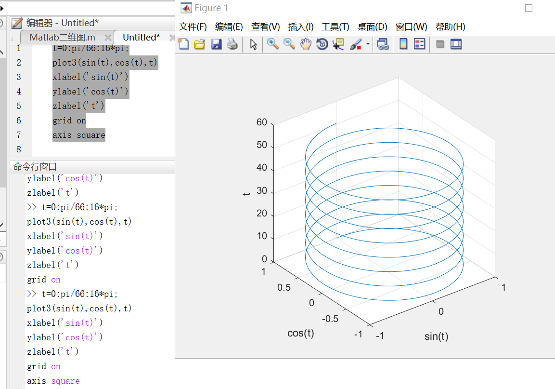
Task: Insert a legend into the figure
Action: click(419, 44)
